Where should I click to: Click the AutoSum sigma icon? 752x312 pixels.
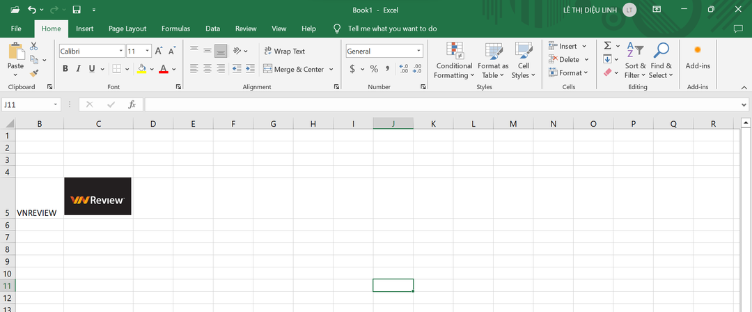[607, 46]
